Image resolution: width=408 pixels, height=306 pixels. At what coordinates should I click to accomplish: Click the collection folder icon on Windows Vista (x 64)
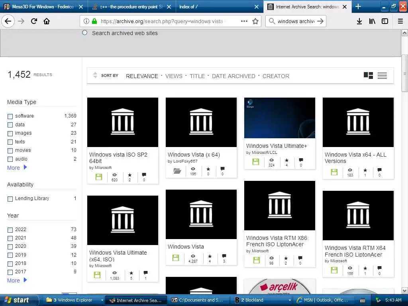(177, 171)
